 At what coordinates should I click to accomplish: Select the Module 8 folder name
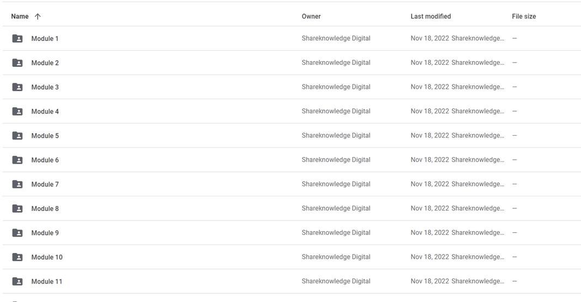45,208
